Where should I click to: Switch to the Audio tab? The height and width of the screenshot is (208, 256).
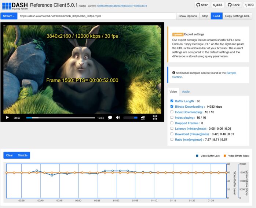[x=186, y=92]
